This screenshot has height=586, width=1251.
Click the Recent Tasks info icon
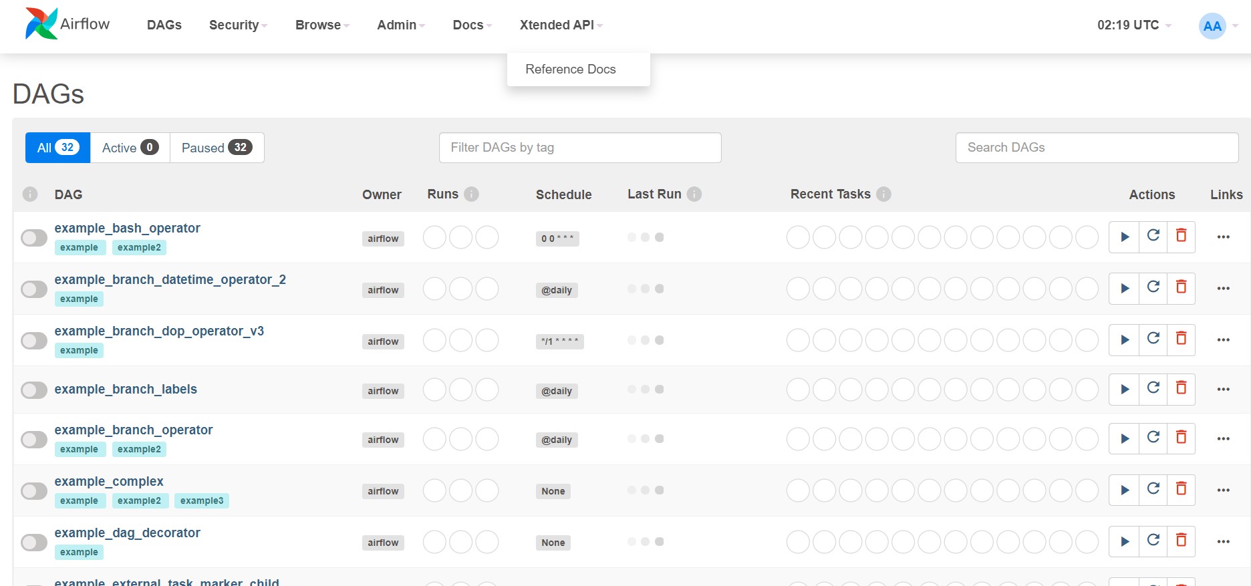coord(883,194)
